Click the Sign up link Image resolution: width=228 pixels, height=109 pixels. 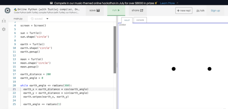click(x=215, y=11)
